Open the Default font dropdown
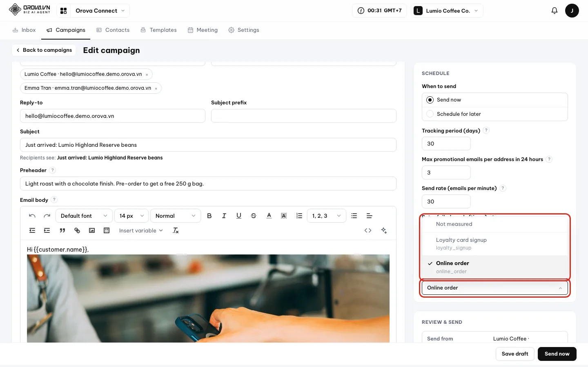The height and width of the screenshot is (367, 588). [x=84, y=216]
